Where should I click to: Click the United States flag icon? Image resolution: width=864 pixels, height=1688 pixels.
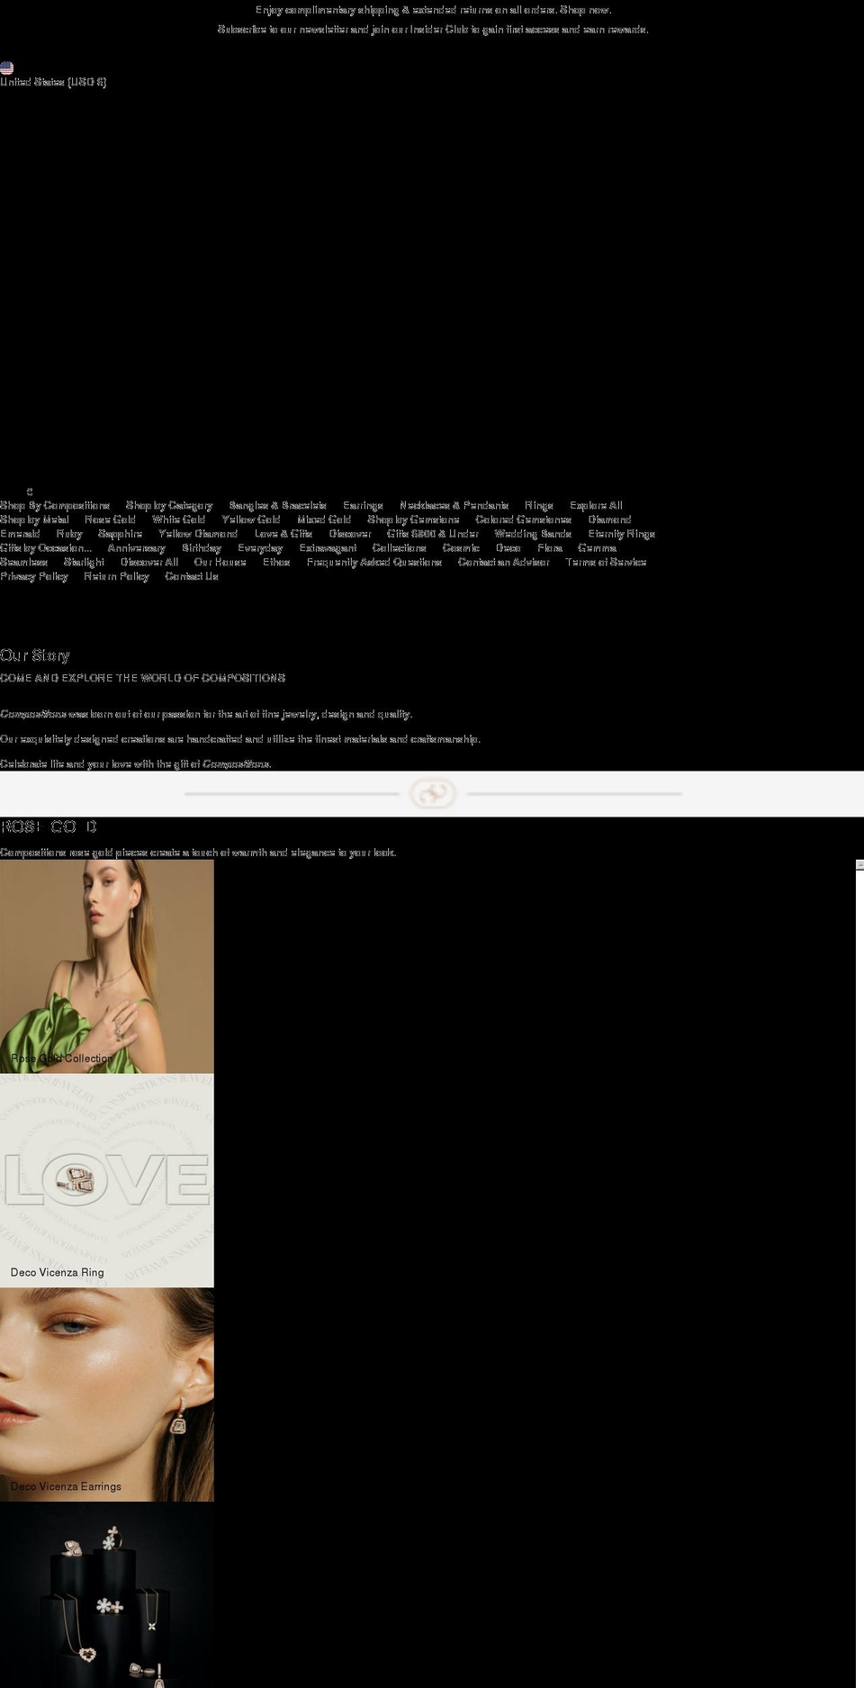pos(6,68)
